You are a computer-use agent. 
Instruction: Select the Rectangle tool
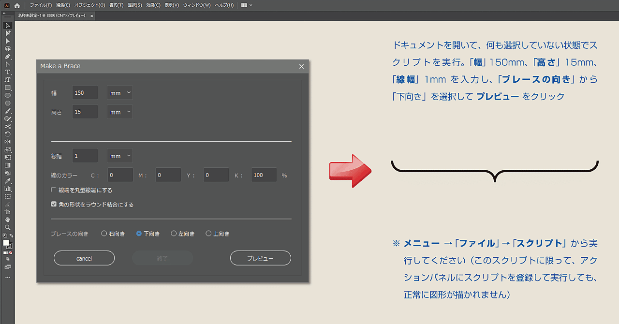click(7, 88)
